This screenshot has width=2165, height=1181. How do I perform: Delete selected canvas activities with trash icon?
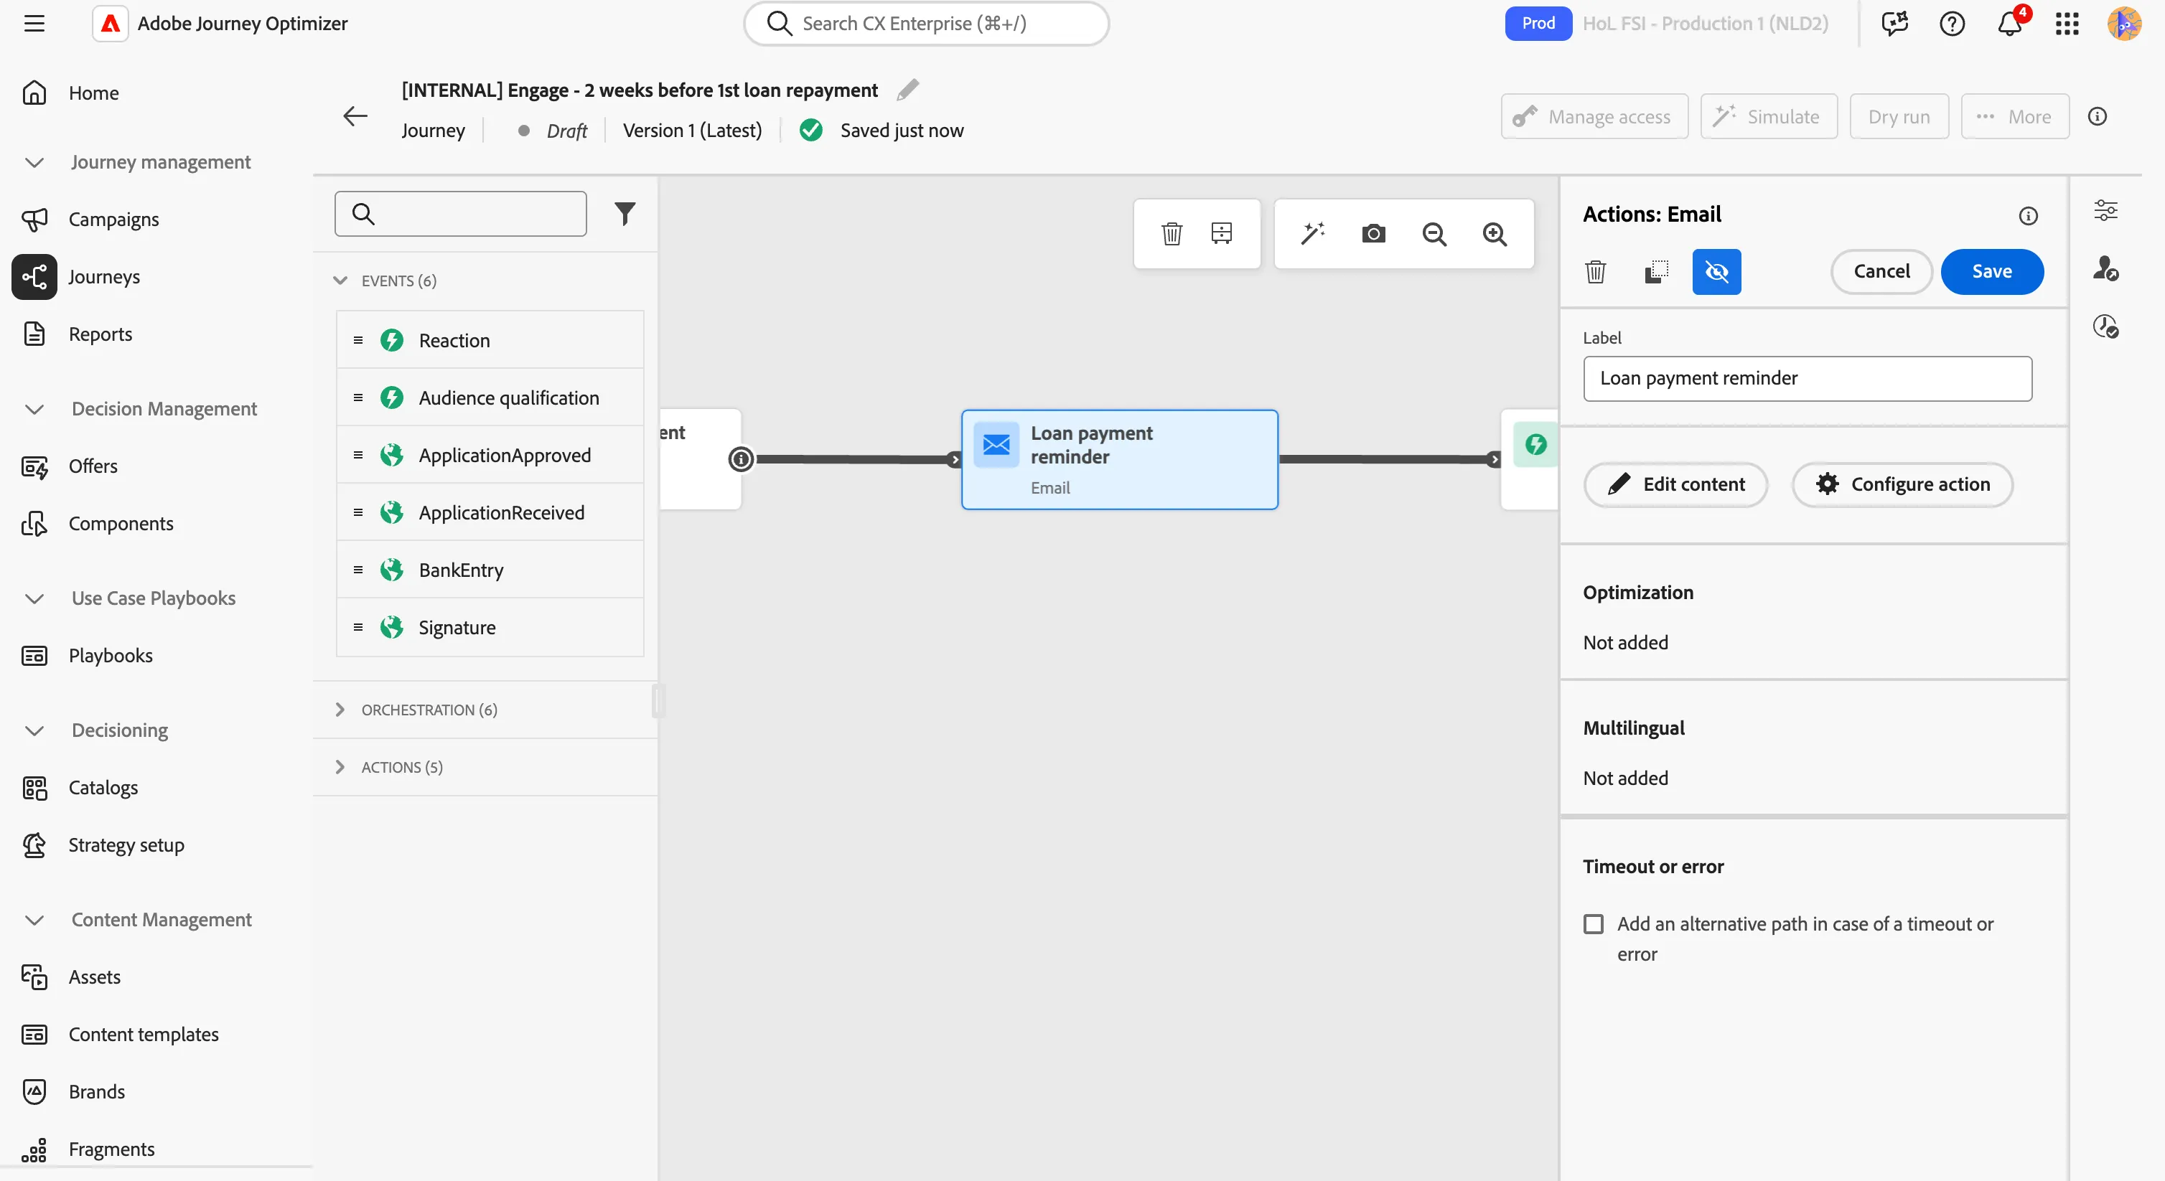click(x=1172, y=233)
